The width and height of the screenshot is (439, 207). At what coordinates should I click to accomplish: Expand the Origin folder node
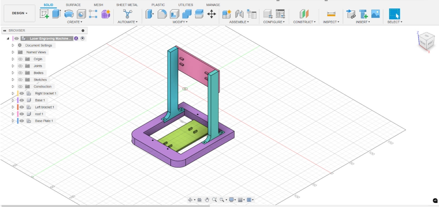click(13, 59)
